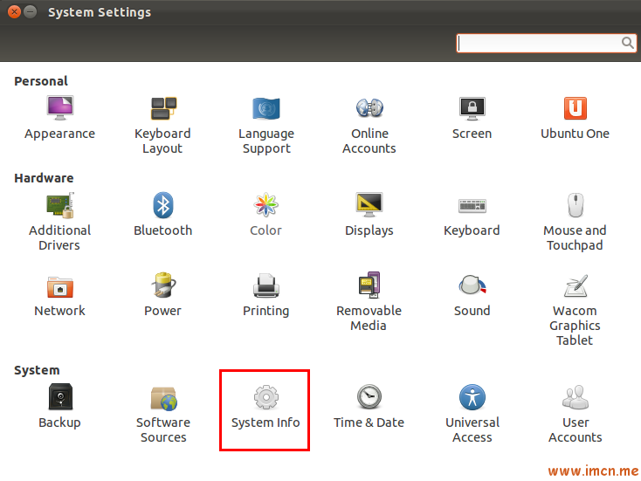Open the Color flower icon
Viewport: 641px width, 481px height.
(266, 205)
